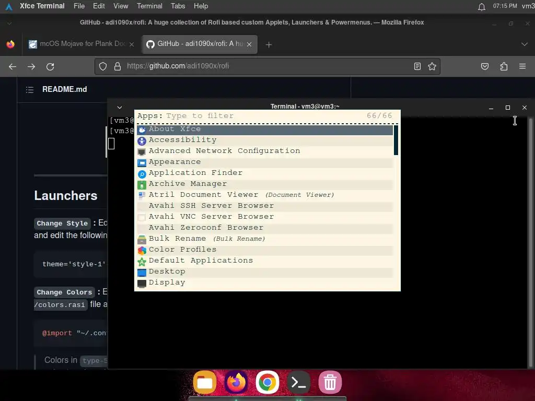Screen dimensions: 535x401
Task: Click the Archive Manager icon
Action: click(x=142, y=185)
